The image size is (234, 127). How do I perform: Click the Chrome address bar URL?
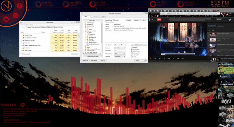click(190, 13)
